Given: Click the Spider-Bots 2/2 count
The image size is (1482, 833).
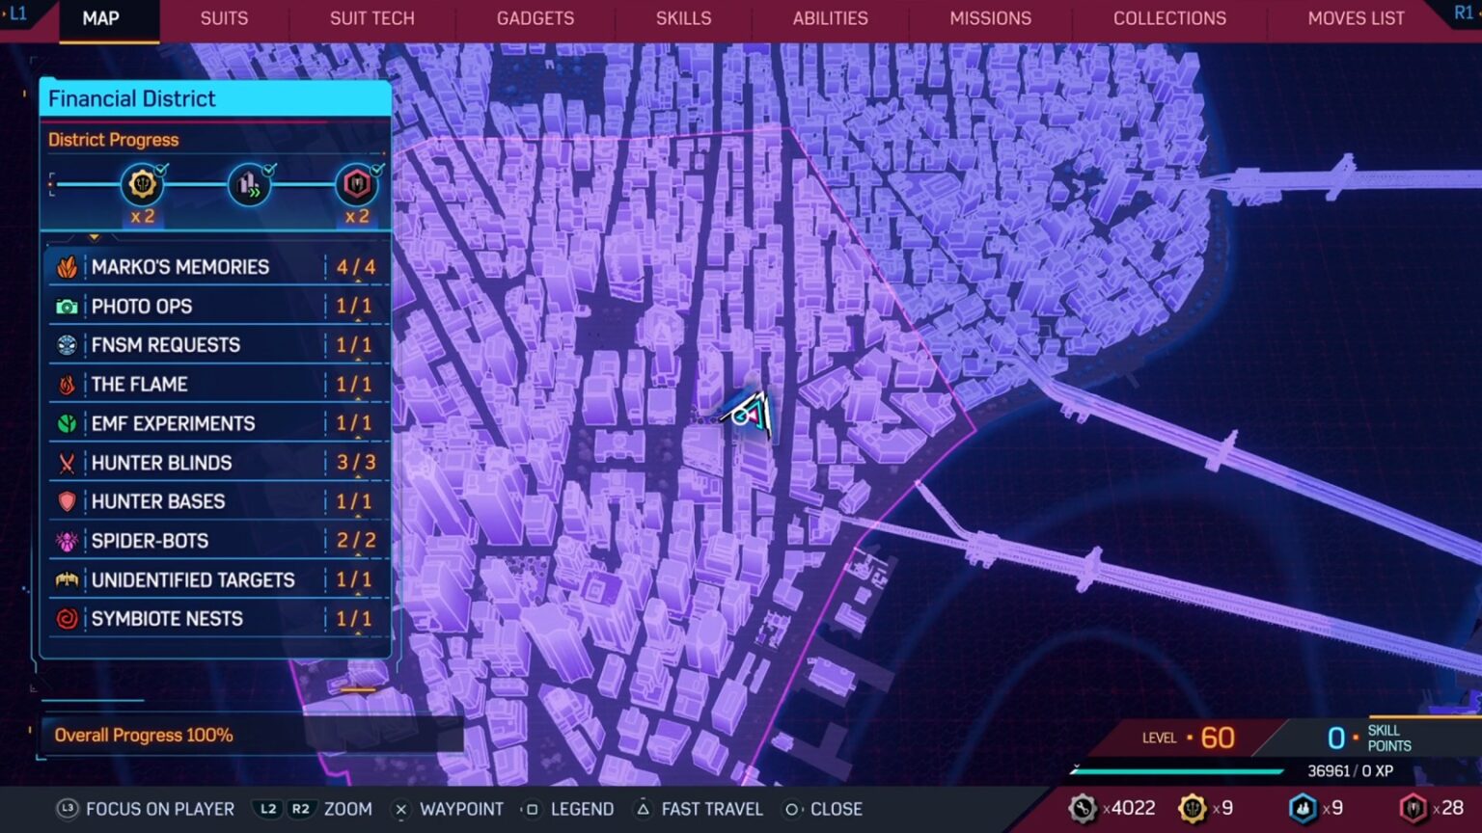Looking at the screenshot, I should (356, 541).
